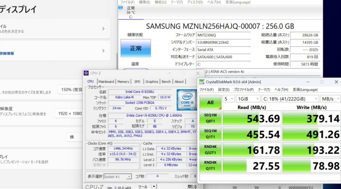The width and height of the screenshot is (341, 189).
Task: Open the 150% scale dropdown in Display settings
Action: [x=71, y=89]
